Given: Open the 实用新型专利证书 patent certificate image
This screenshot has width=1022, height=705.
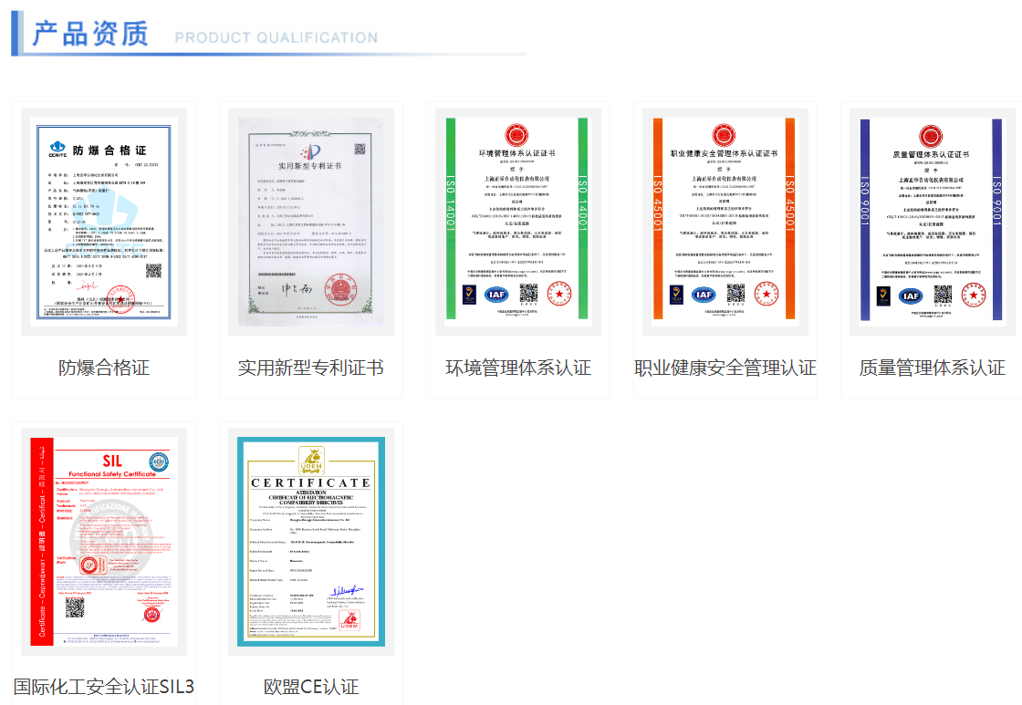Looking at the screenshot, I should coord(310,220).
